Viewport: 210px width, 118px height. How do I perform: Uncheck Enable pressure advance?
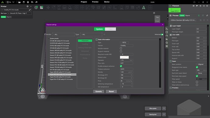[121, 66]
